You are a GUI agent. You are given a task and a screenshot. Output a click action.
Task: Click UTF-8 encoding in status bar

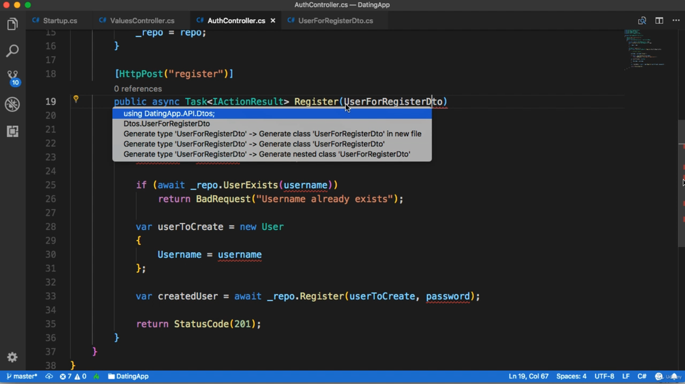(x=604, y=376)
